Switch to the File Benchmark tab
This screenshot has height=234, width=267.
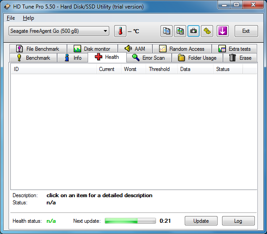click(38, 49)
